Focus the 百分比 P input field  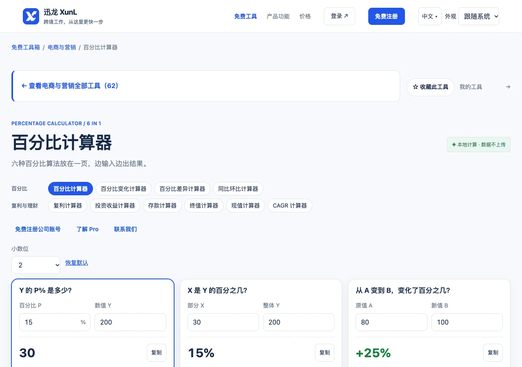point(55,322)
